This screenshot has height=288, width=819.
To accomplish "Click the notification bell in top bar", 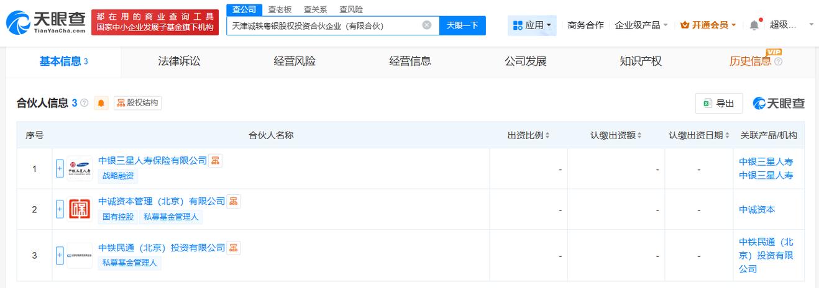I will 754,25.
